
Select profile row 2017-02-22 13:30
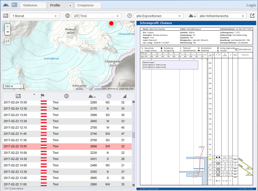coord(67,172)
